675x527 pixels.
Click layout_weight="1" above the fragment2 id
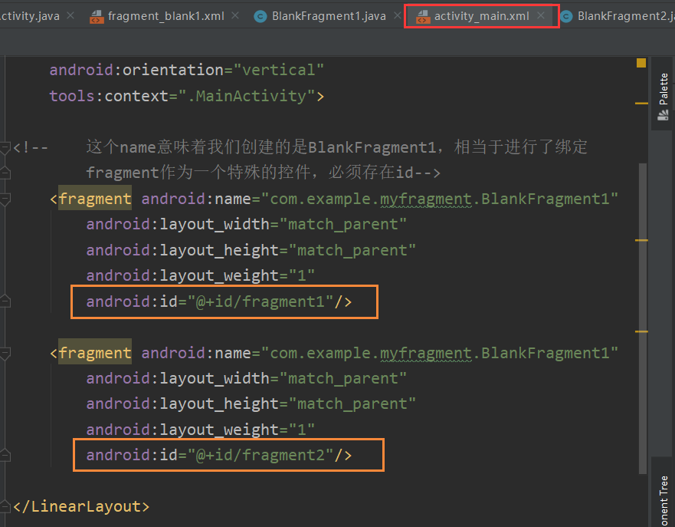[201, 430]
